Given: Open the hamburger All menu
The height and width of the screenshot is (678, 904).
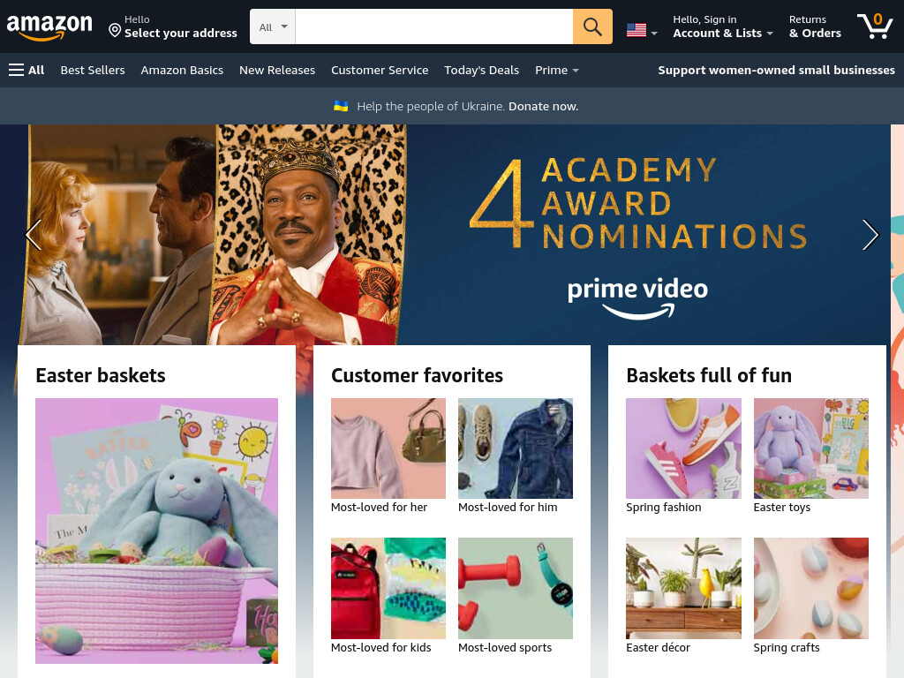Looking at the screenshot, I should coord(26,70).
